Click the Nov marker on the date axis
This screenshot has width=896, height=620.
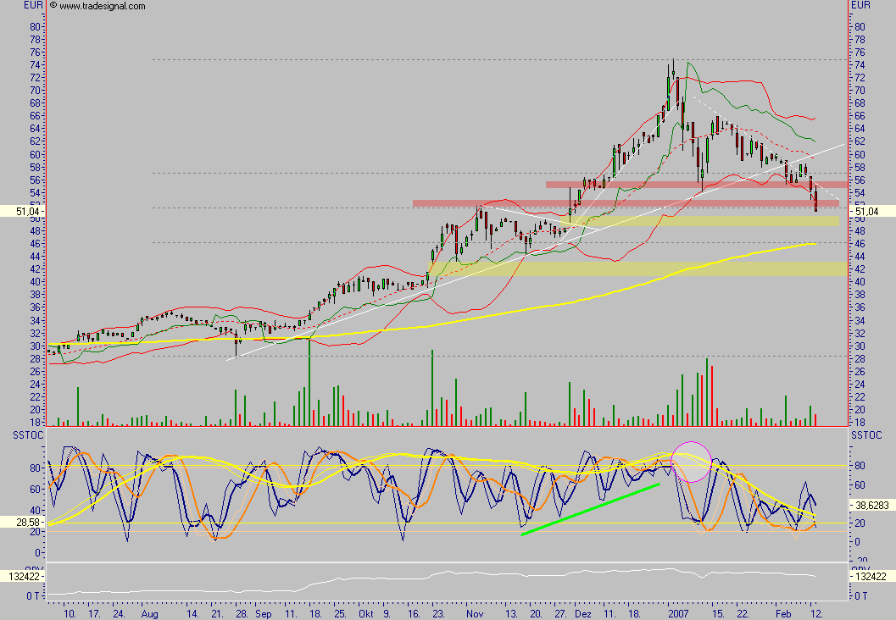tap(474, 610)
